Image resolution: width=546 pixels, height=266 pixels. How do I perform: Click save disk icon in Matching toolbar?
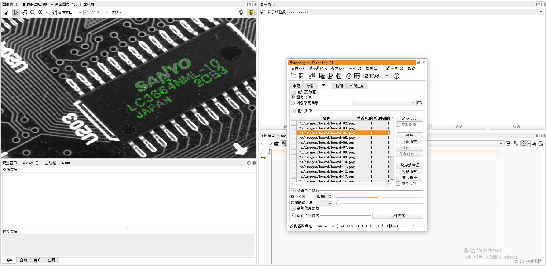pyautogui.click(x=302, y=76)
